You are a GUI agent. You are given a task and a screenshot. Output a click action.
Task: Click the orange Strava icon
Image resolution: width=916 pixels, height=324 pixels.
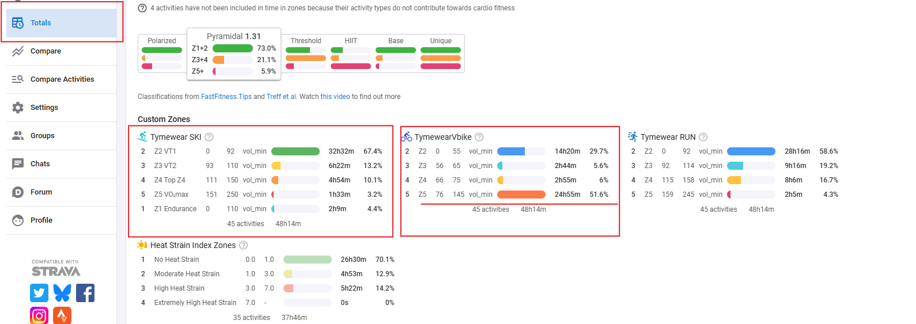62,315
